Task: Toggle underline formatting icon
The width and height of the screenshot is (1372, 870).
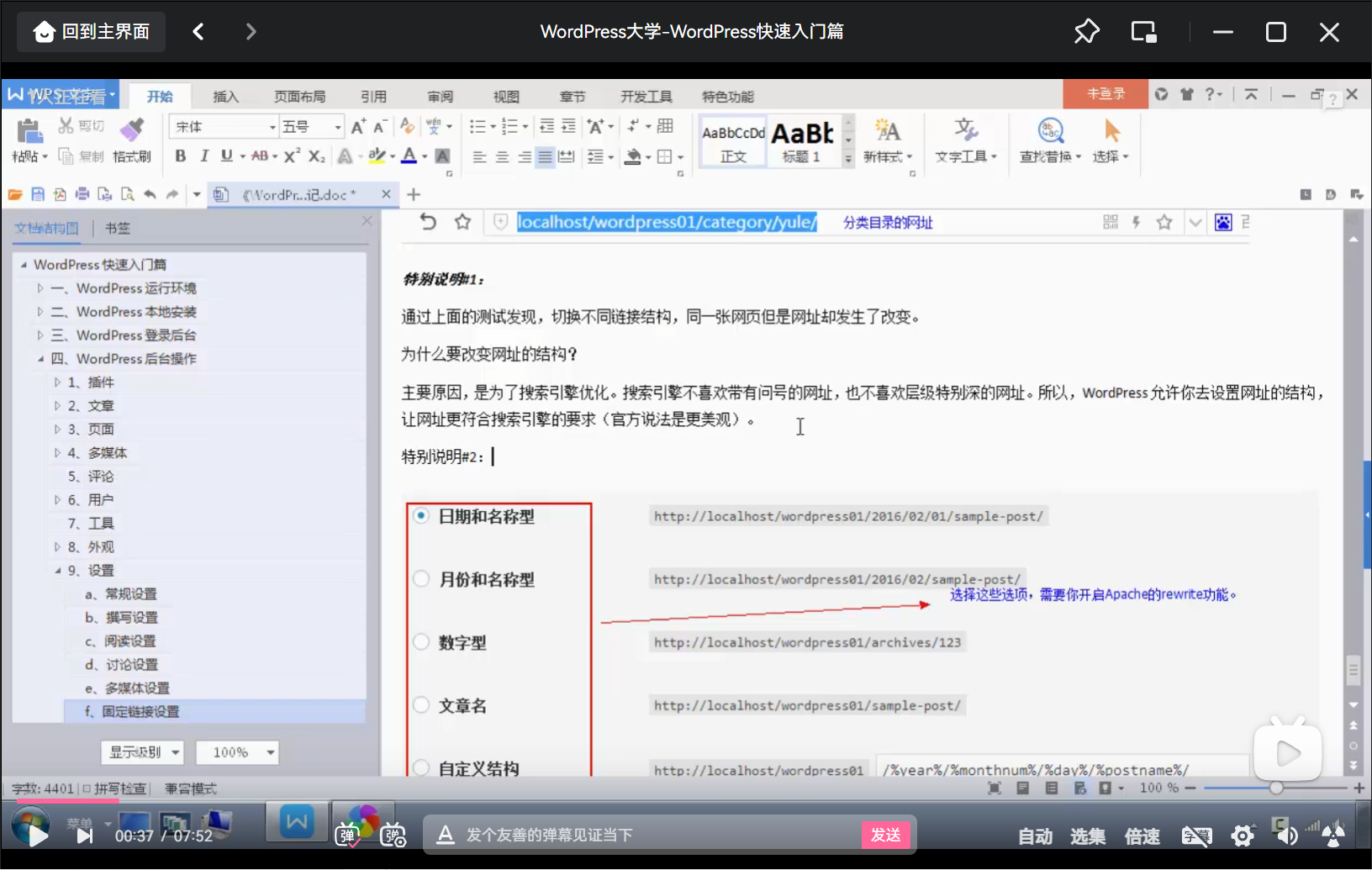Action: click(x=226, y=156)
